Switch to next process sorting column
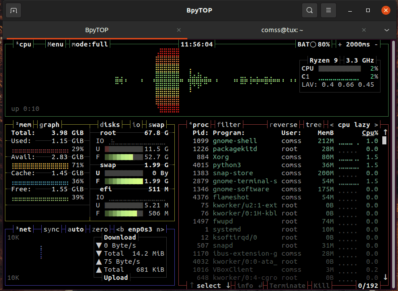Viewport: 398px width, 291px height. tap(376, 125)
